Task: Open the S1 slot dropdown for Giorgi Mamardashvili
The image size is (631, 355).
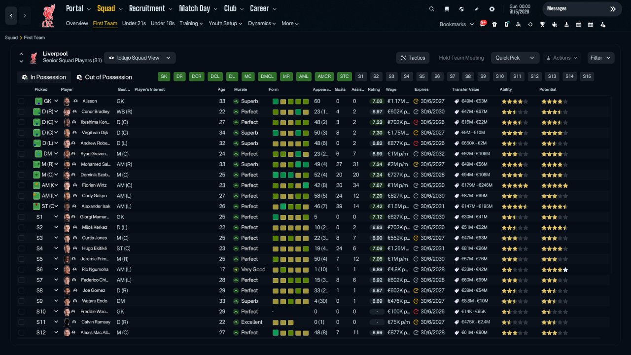Action: pyautogui.click(x=56, y=217)
